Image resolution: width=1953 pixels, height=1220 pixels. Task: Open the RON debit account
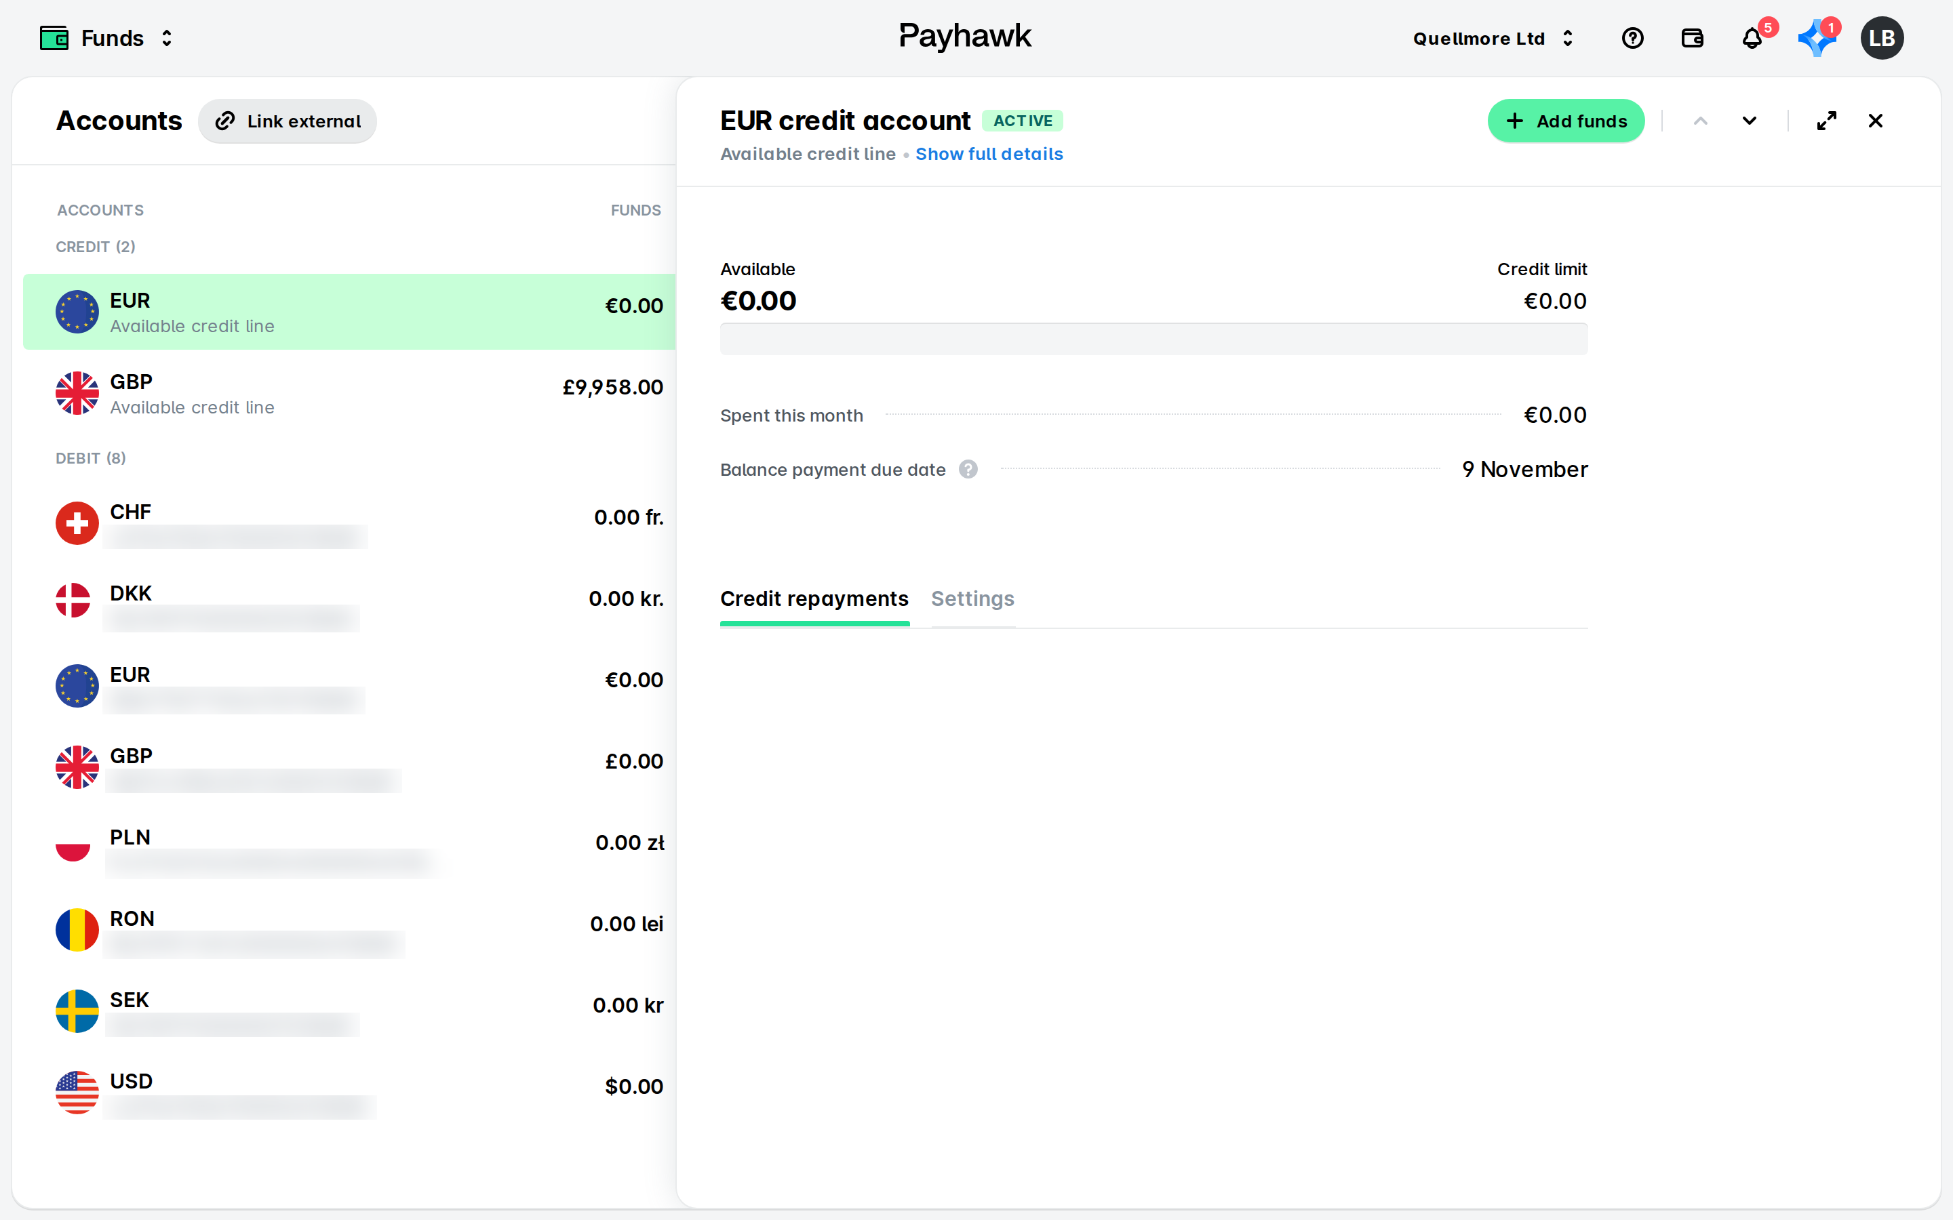click(x=349, y=931)
